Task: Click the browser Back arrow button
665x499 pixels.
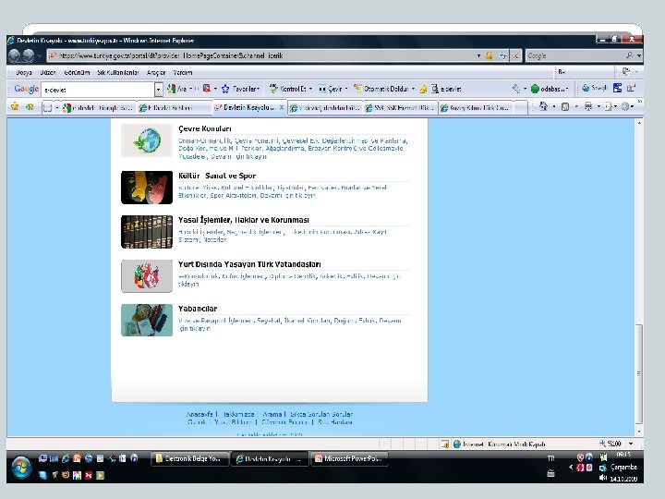Action: 15,55
